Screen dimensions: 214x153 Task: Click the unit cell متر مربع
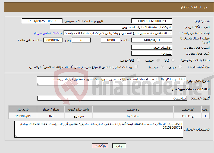pos(78,116)
